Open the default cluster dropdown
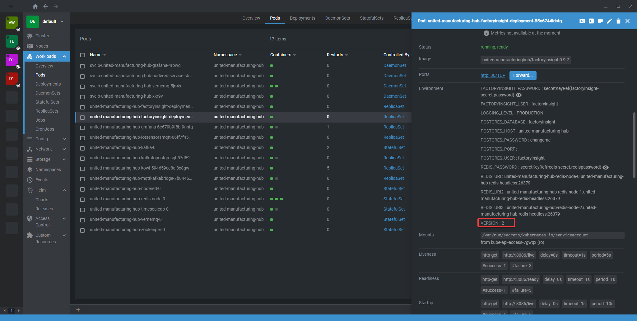 62,21
